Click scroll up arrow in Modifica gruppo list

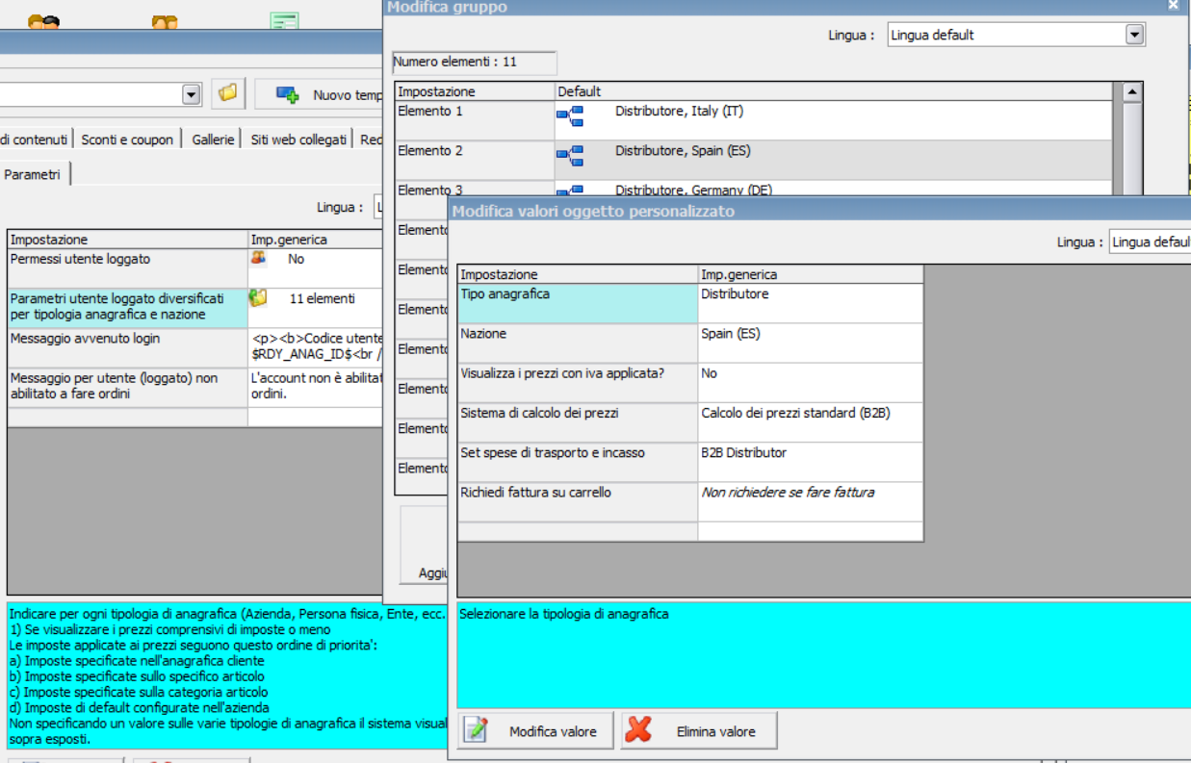pyautogui.click(x=1132, y=92)
